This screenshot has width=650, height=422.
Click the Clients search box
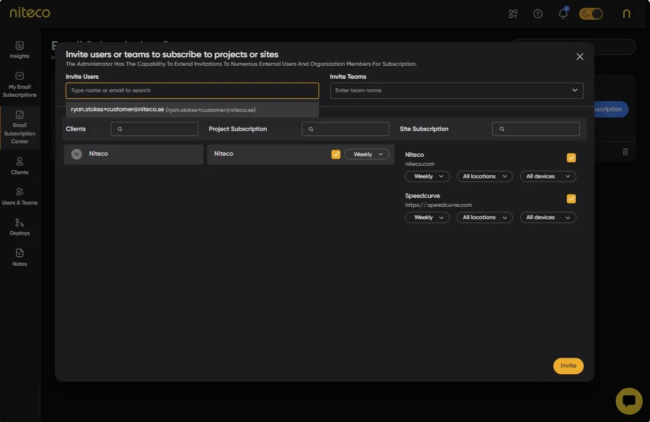click(154, 129)
